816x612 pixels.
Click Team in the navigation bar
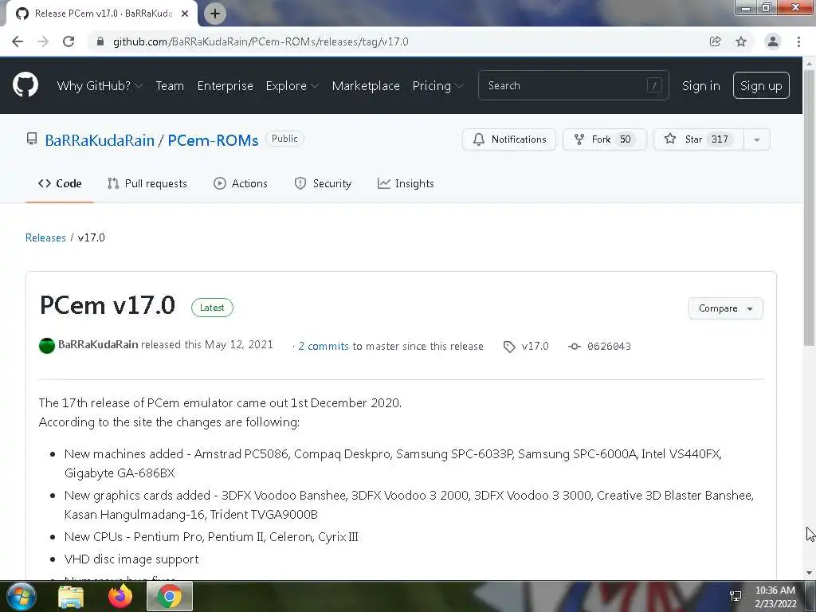click(170, 86)
